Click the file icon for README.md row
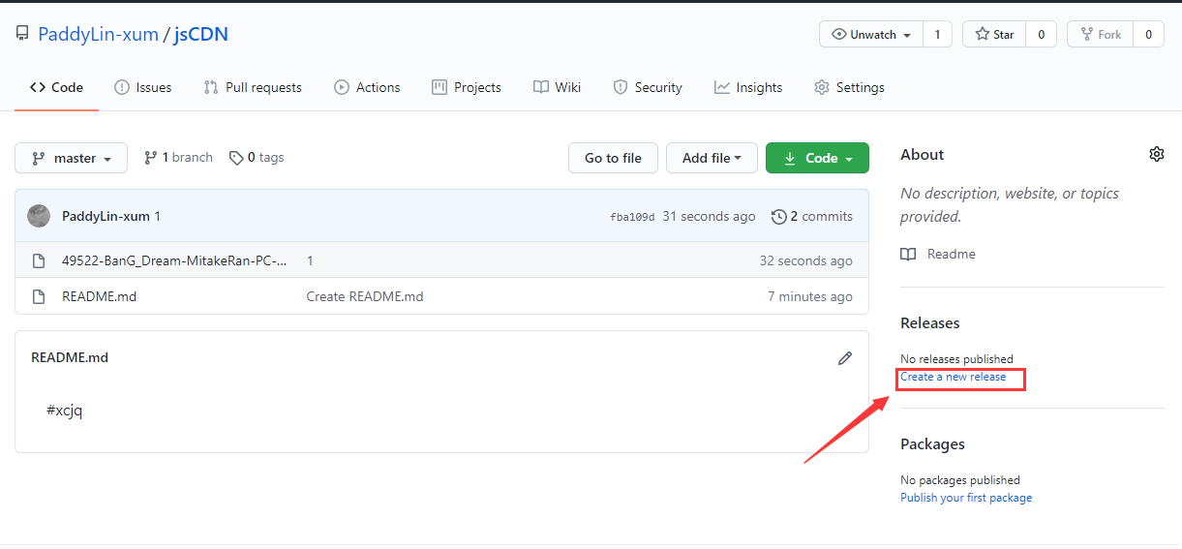Screen dimensions: 1182x549 tap(39, 296)
